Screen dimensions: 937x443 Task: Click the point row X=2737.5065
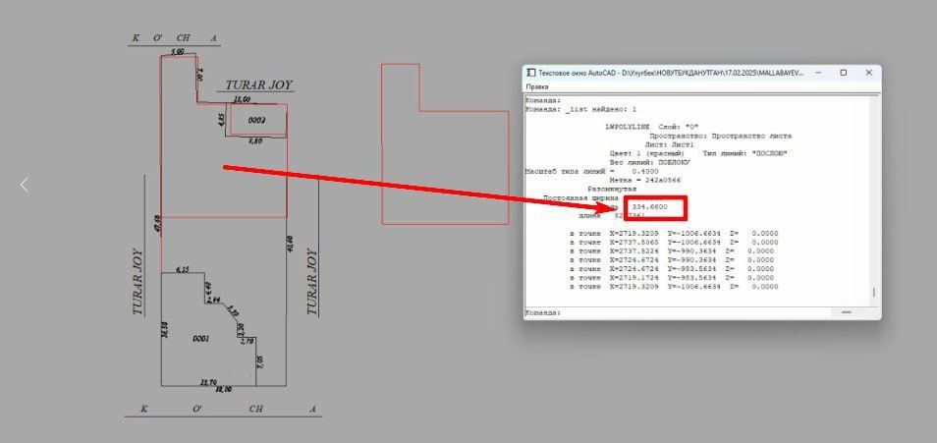[x=674, y=242]
